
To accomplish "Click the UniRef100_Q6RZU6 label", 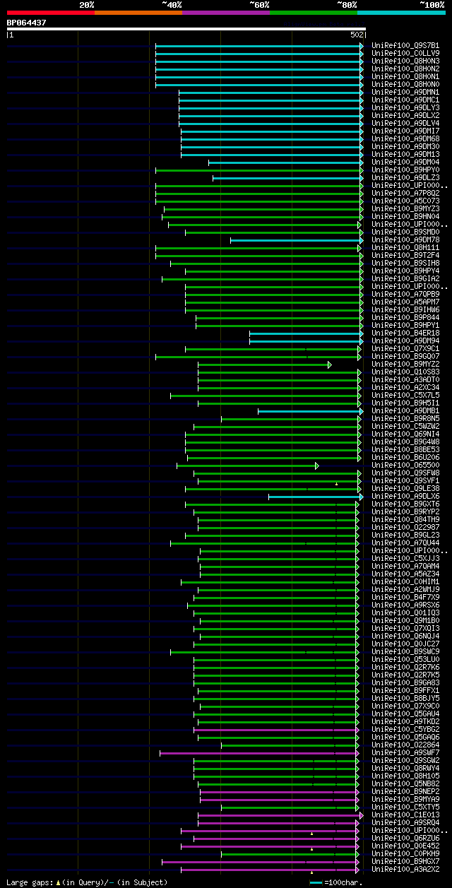I will click(405, 838).
